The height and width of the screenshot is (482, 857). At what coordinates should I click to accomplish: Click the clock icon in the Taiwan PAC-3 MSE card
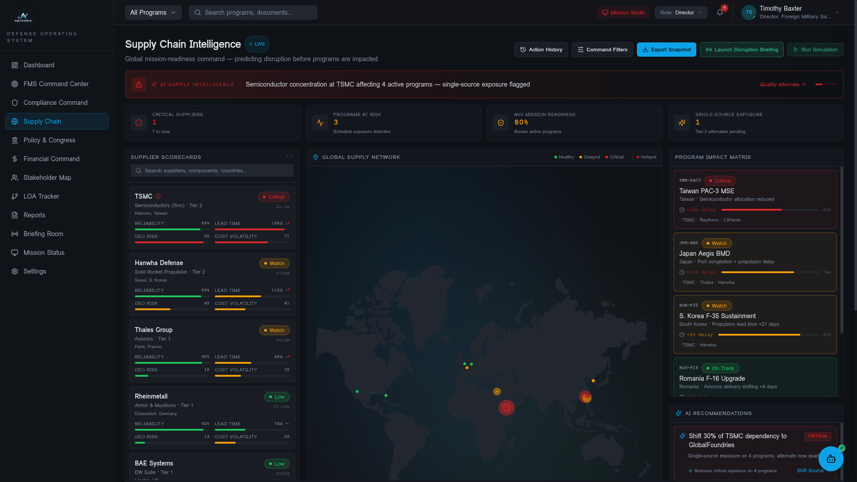pos(682,210)
